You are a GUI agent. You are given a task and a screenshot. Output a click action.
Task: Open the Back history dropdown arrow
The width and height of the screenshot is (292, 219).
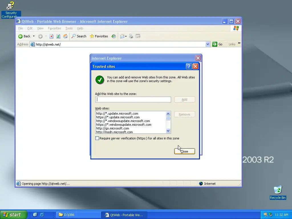click(34, 36)
